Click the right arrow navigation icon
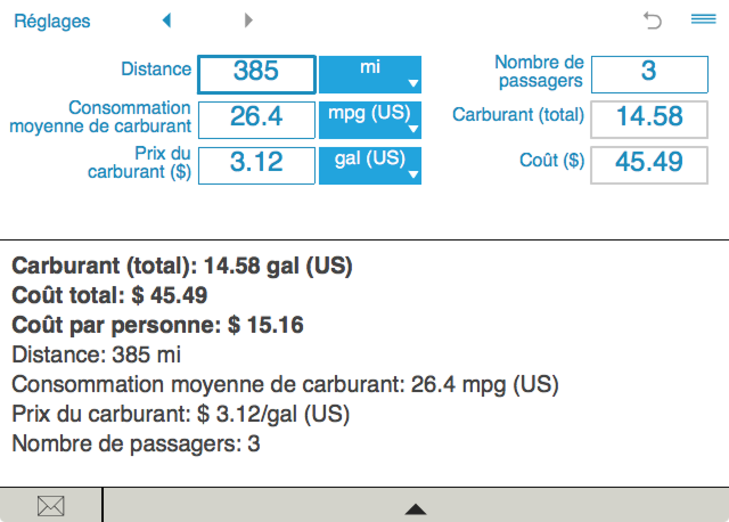This screenshot has height=522, width=729. [x=248, y=21]
